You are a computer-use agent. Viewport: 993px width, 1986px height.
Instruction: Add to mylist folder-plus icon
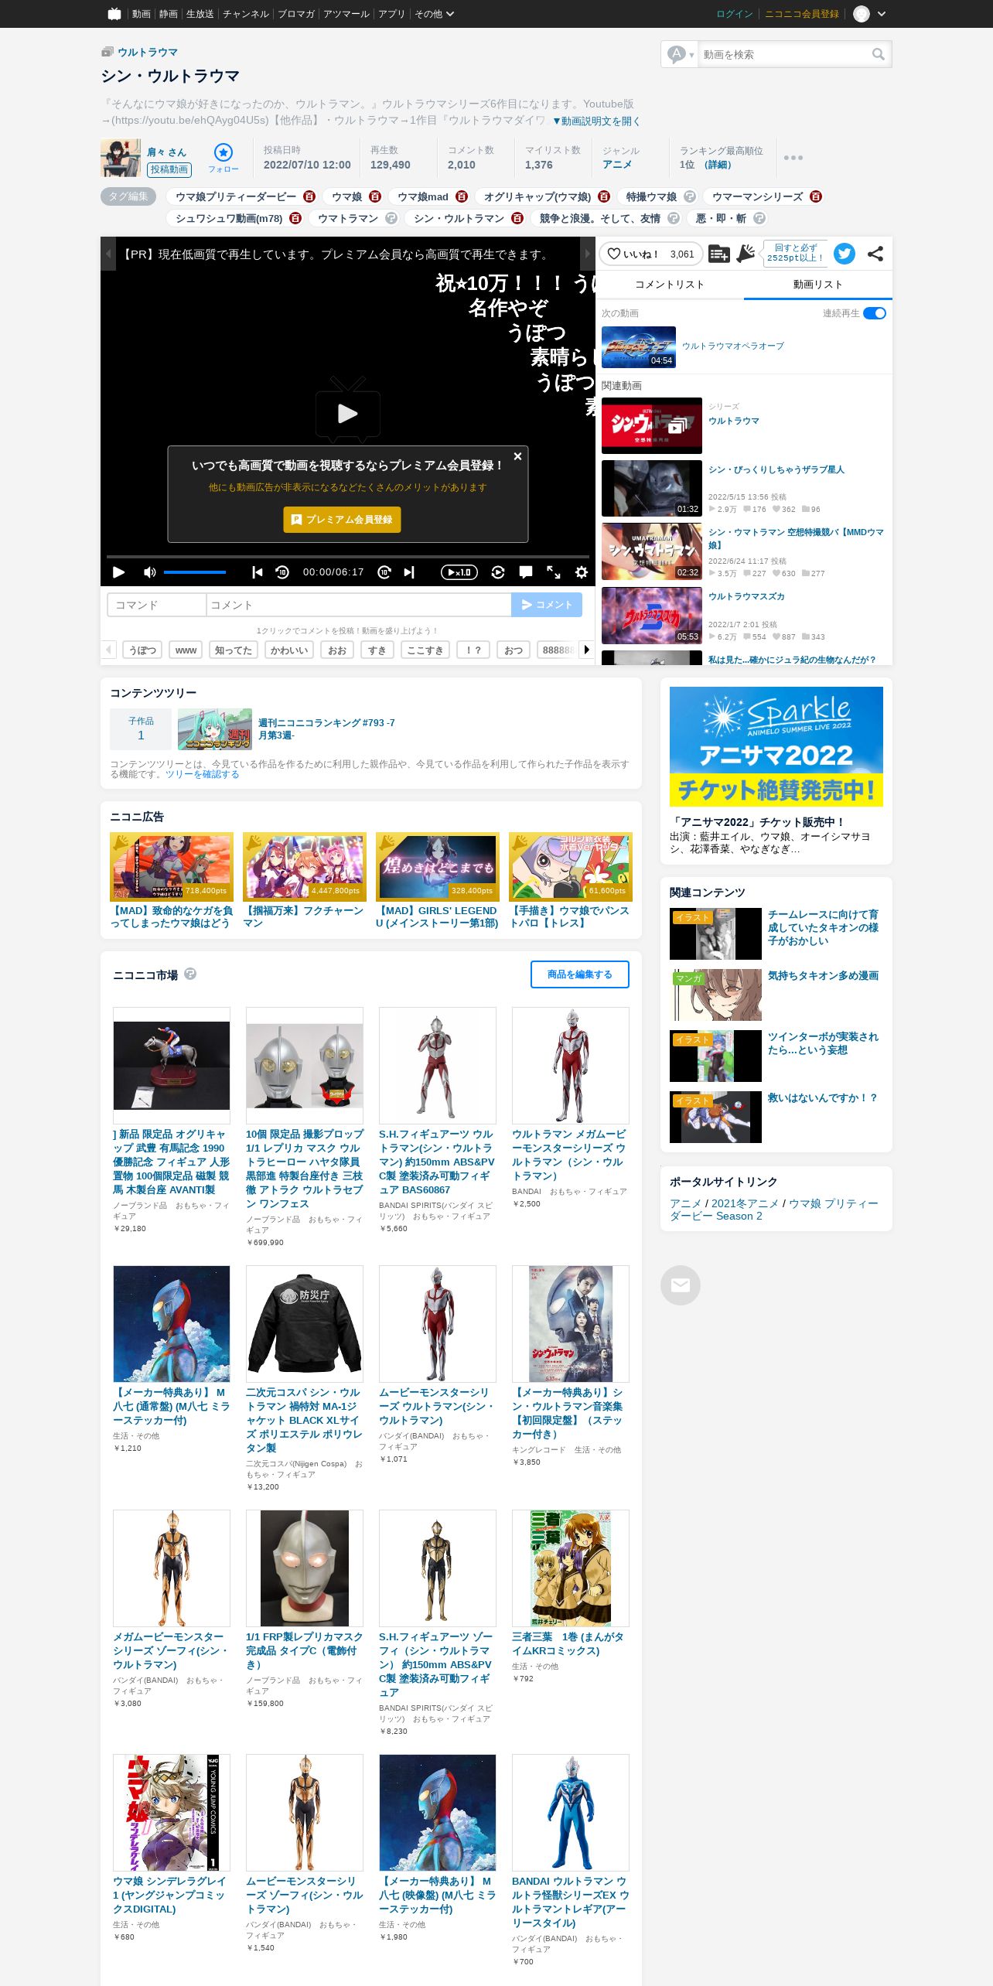719,254
